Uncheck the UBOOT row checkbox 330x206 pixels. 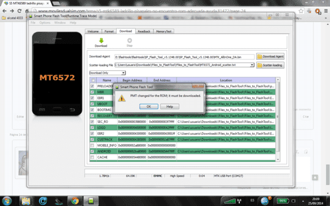click(x=92, y=104)
